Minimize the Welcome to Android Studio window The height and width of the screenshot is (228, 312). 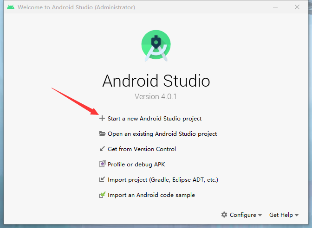pyautogui.click(x=275, y=7)
